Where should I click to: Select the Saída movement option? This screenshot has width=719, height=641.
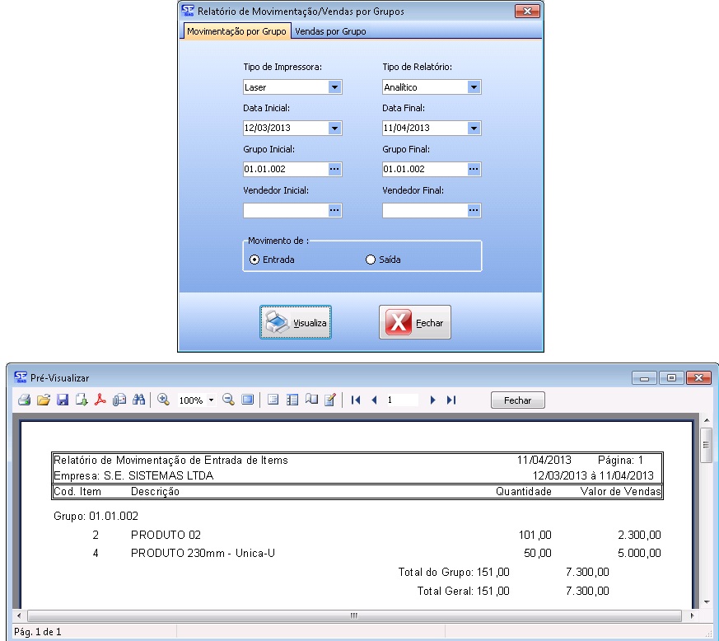pos(371,260)
